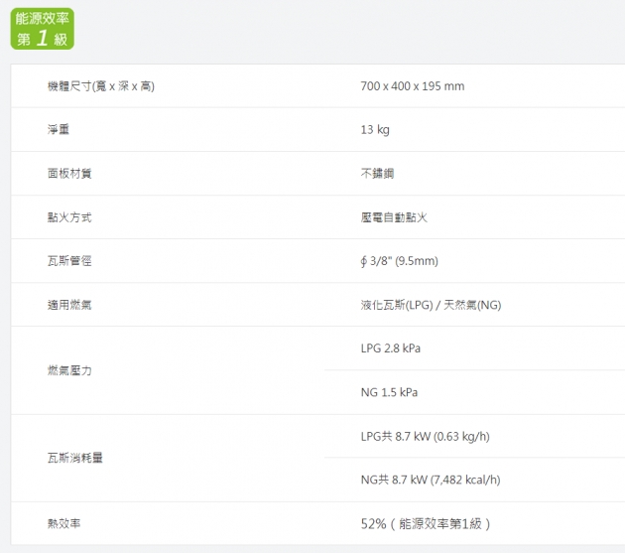
Task: Select the 壓電自動點火 value text
Action: coord(394,217)
